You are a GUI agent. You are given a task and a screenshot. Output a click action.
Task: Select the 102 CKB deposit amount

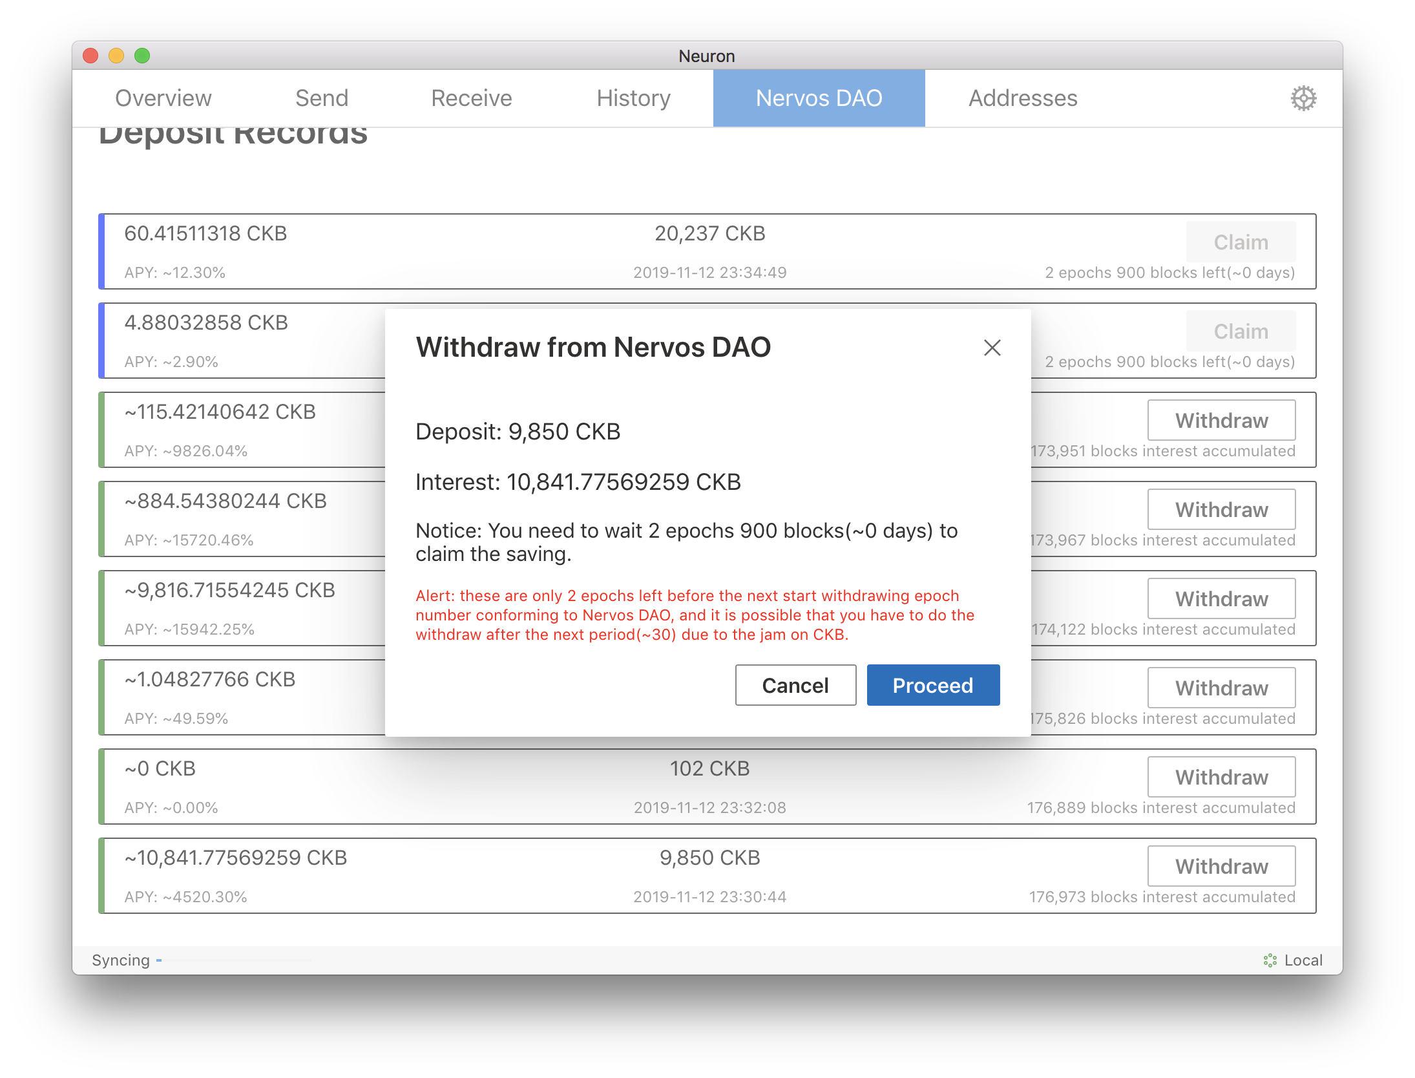click(709, 768)
